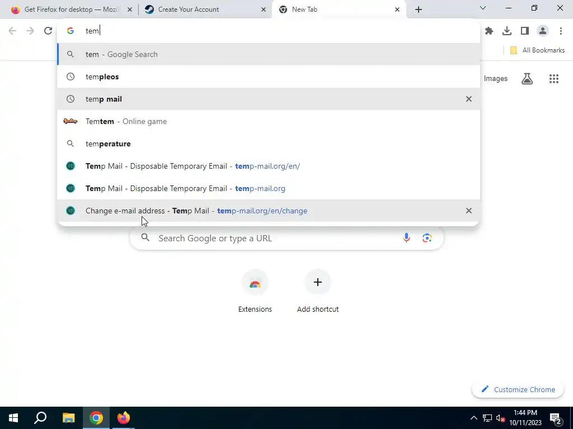
Task: Open Search Labs flask icon
Action: [x=527, y=78]
